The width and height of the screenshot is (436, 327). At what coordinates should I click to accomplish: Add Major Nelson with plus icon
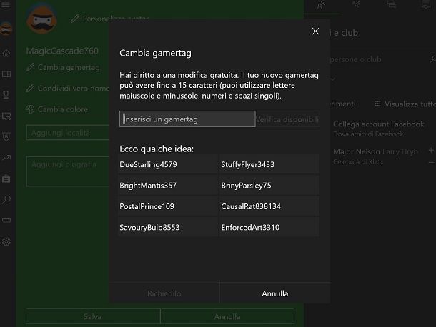coord(431,151)
